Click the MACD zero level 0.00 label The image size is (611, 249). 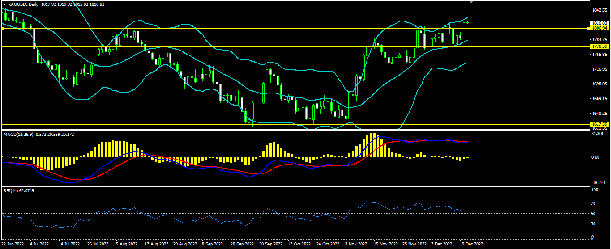595,157
